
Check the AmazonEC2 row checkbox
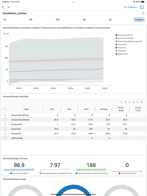point(5,124)
